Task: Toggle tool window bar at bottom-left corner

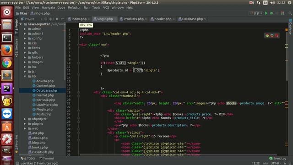Action: click(x=17, y=163)
